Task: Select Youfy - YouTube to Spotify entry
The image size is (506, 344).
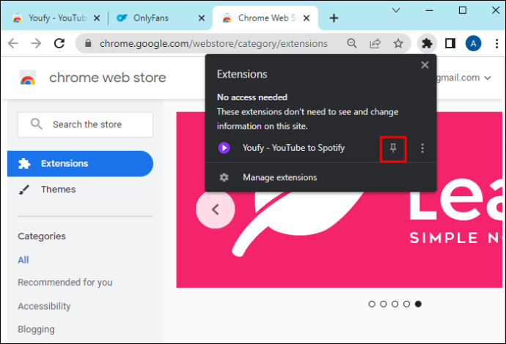Action: [293, 148]
